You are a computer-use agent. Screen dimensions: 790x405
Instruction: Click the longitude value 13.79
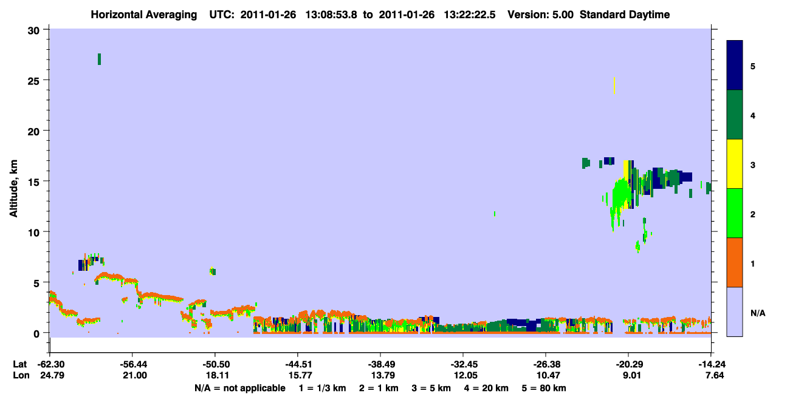pyautogui.click(x=382, y=376)
